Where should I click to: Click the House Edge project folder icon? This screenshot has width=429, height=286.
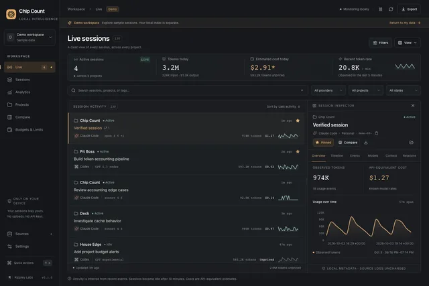(x=76, y=244)
